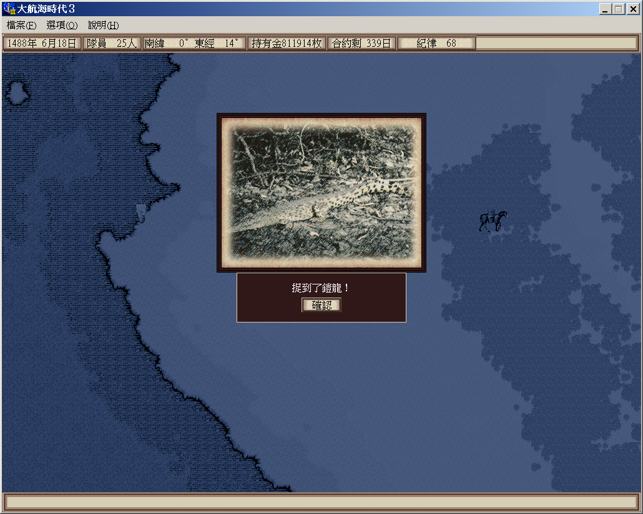This screenshot has height=514, width=643.
Task: Click the 南緯 0° 東經 14° coordinates field
Action: (x=194, y=44)
